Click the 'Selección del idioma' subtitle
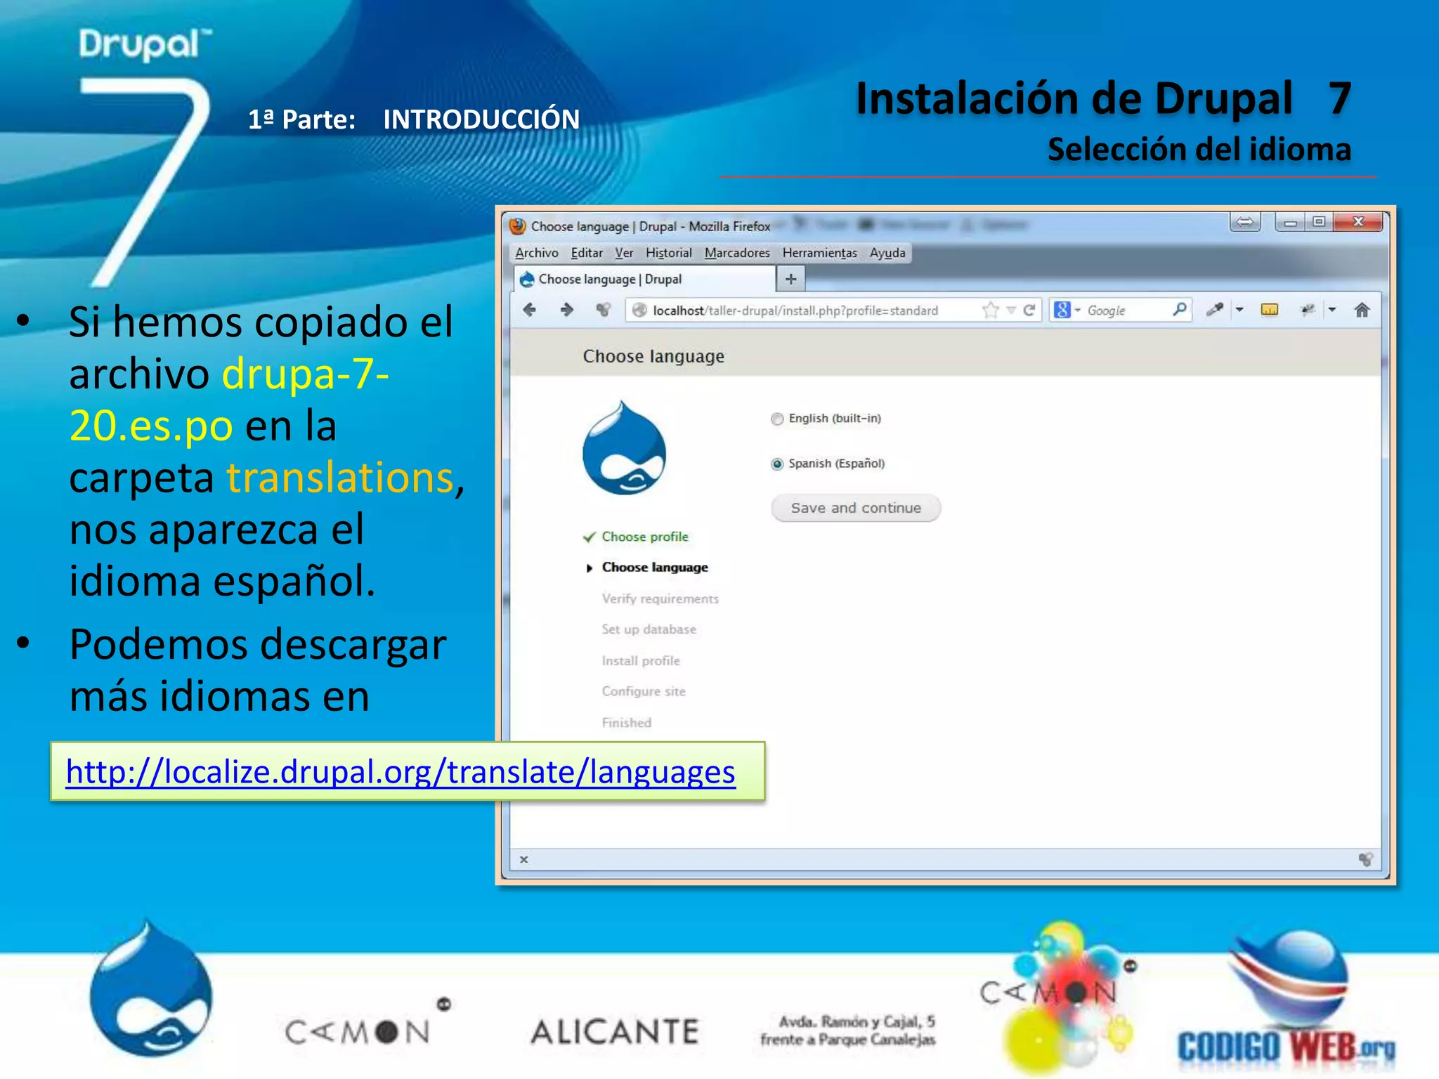The image size is (1439, 1079). (1199, 149)
